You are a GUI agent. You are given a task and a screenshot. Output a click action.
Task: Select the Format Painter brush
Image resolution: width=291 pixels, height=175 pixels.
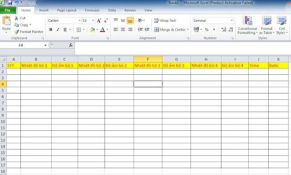click(16, 32)
